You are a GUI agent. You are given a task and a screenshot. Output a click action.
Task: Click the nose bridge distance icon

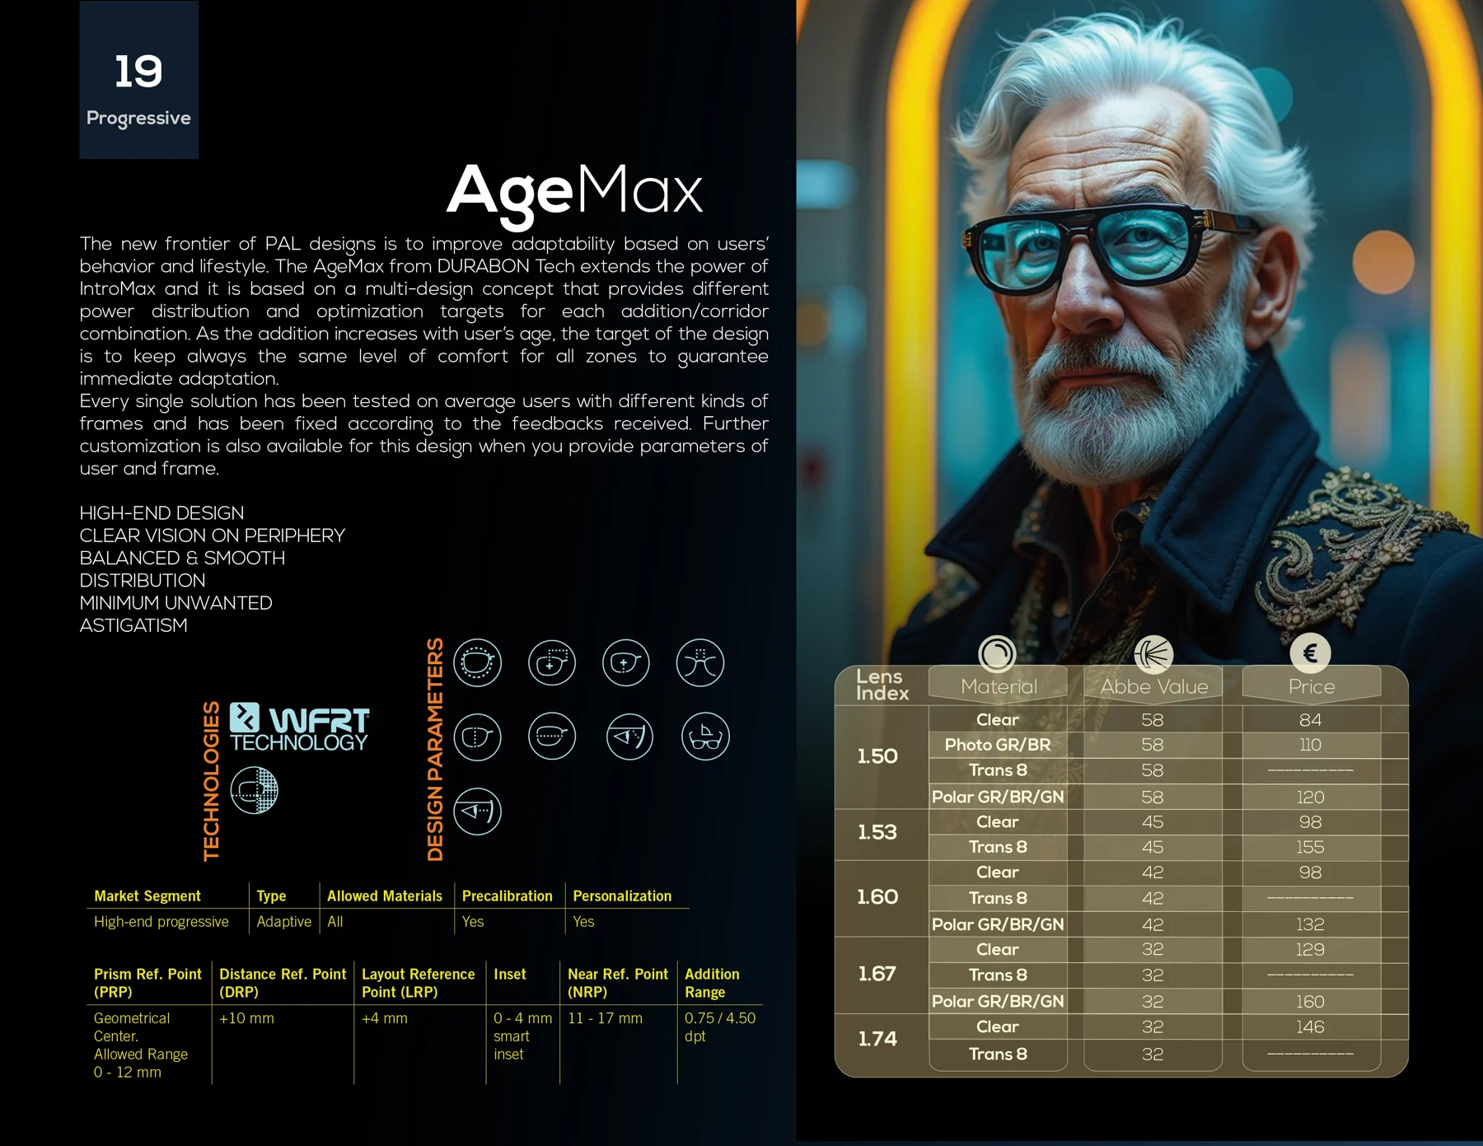tap(700, 662)
